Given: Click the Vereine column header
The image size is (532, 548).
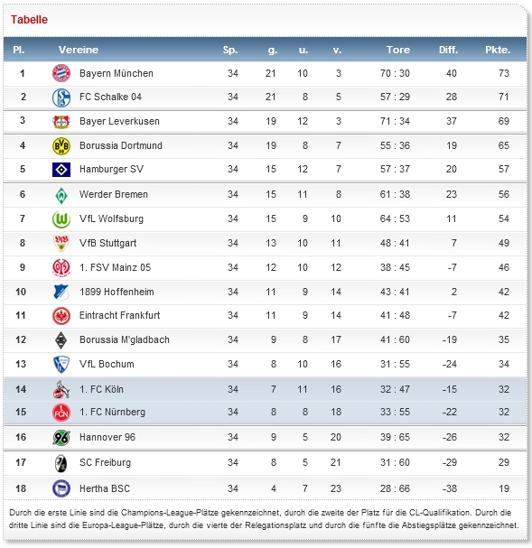Looking at the screenshot, I should tap(79, 50).
